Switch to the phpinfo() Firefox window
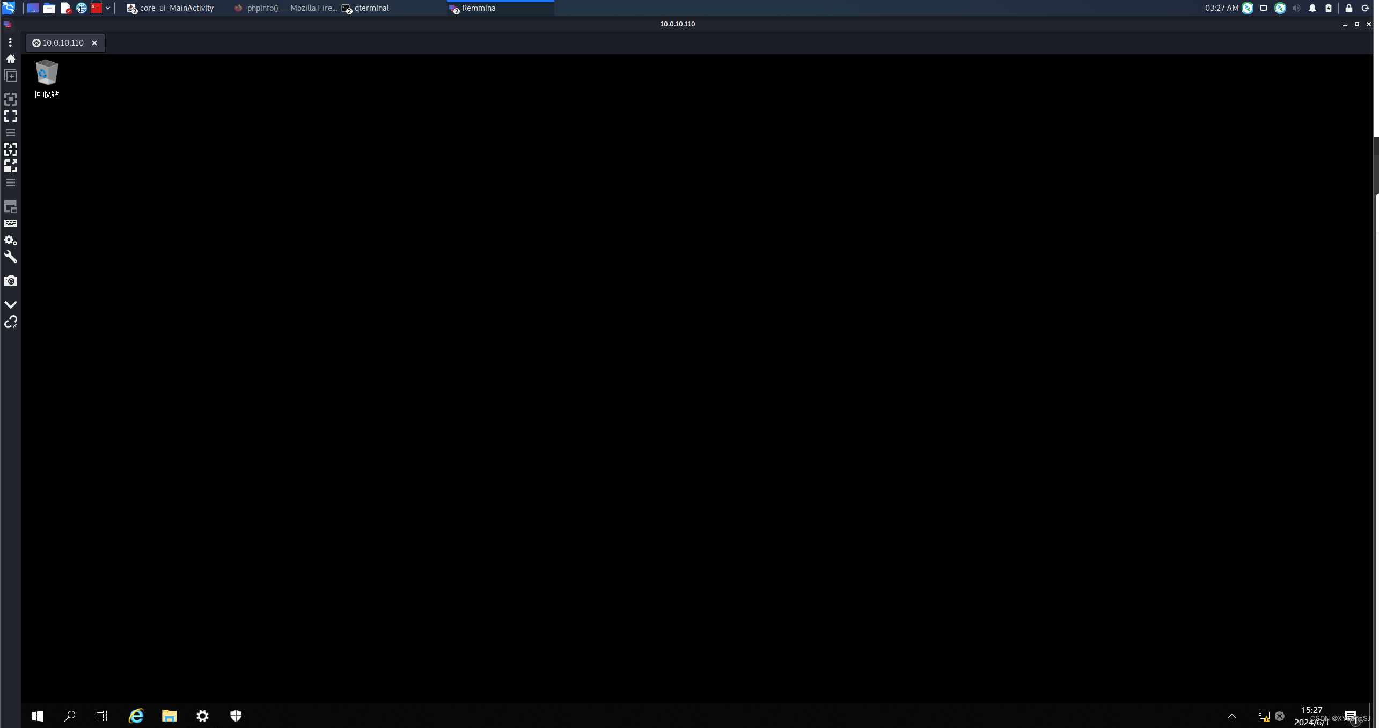The height and width of the screenshot is (728, 1379). click(286, 8)
